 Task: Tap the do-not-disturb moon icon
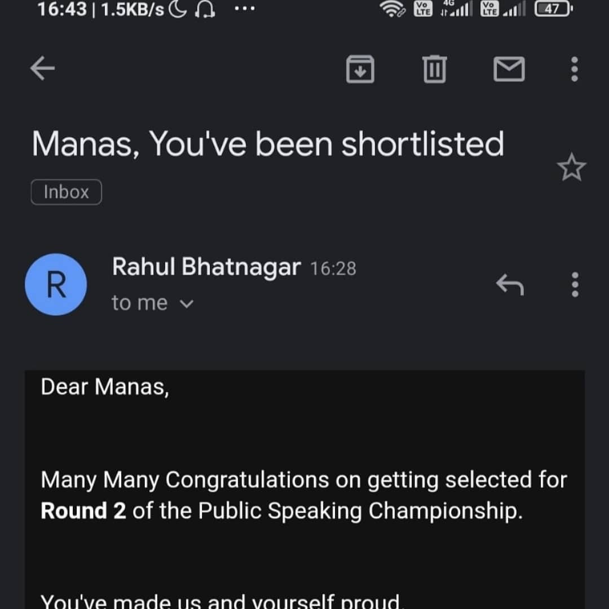coord(178,10)
